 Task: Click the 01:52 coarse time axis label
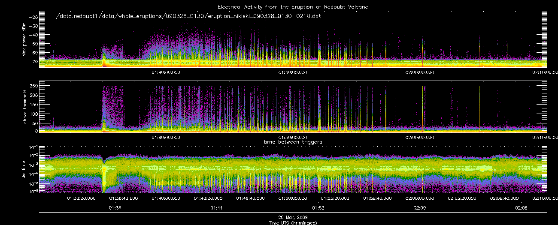tap(318, 208)
